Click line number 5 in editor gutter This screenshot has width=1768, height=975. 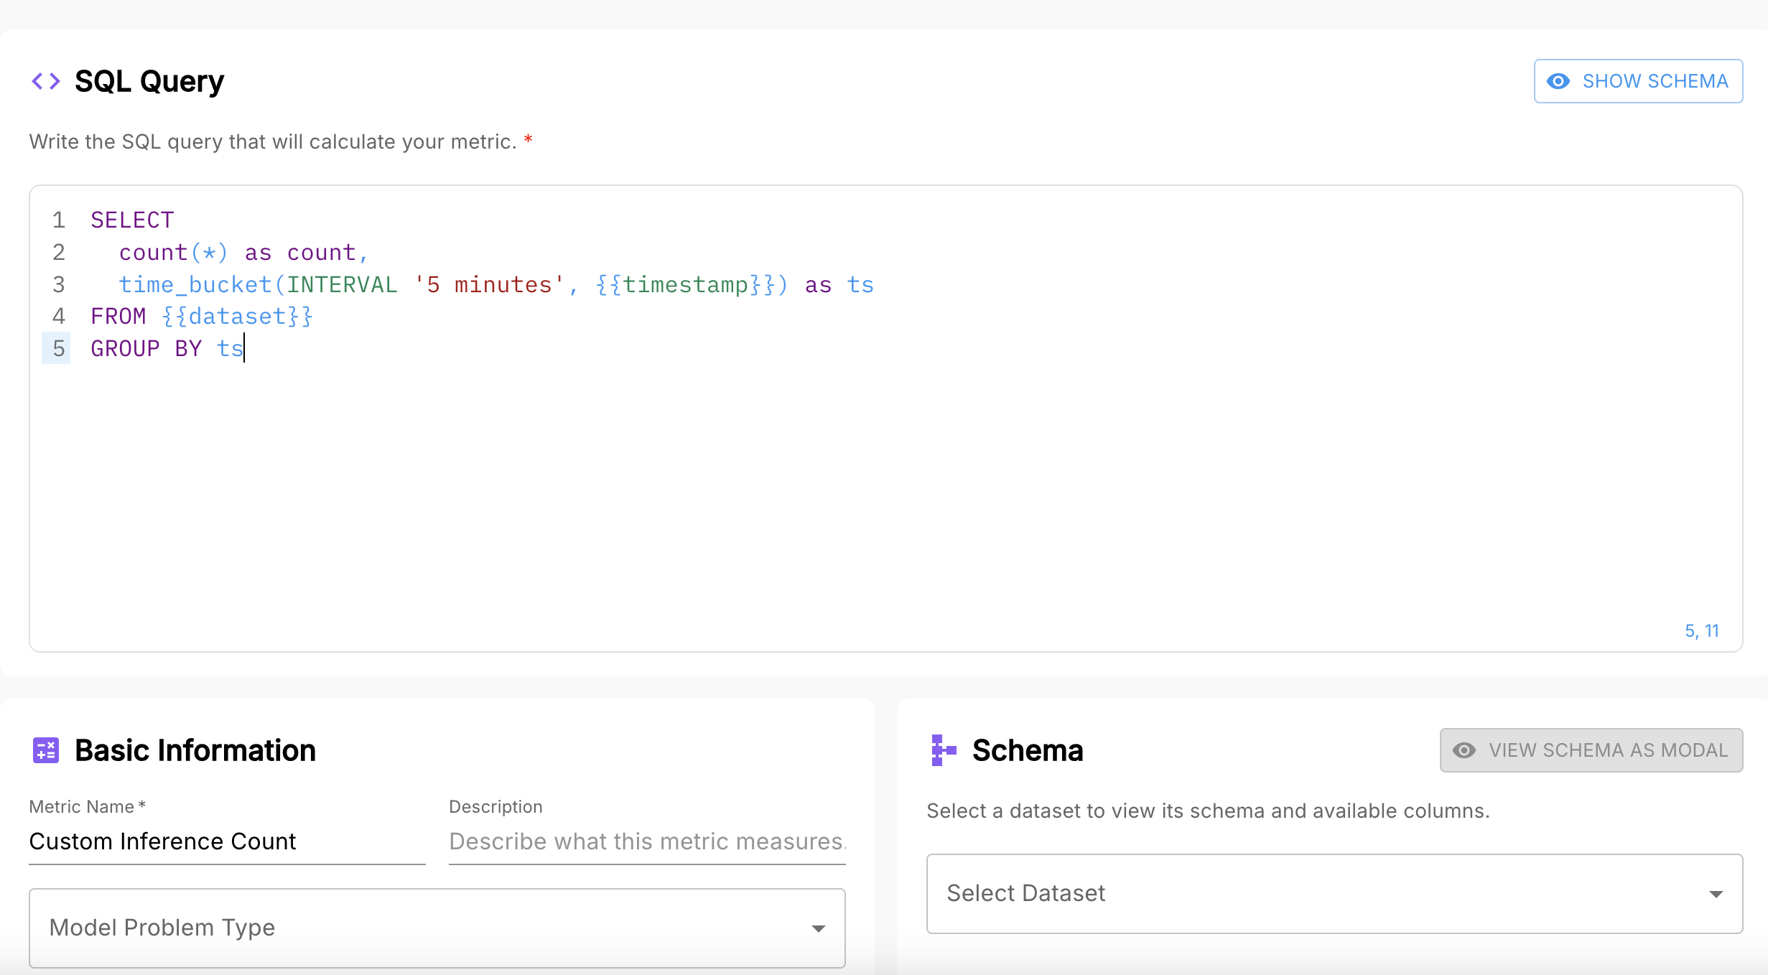click(x=59, y=349)
